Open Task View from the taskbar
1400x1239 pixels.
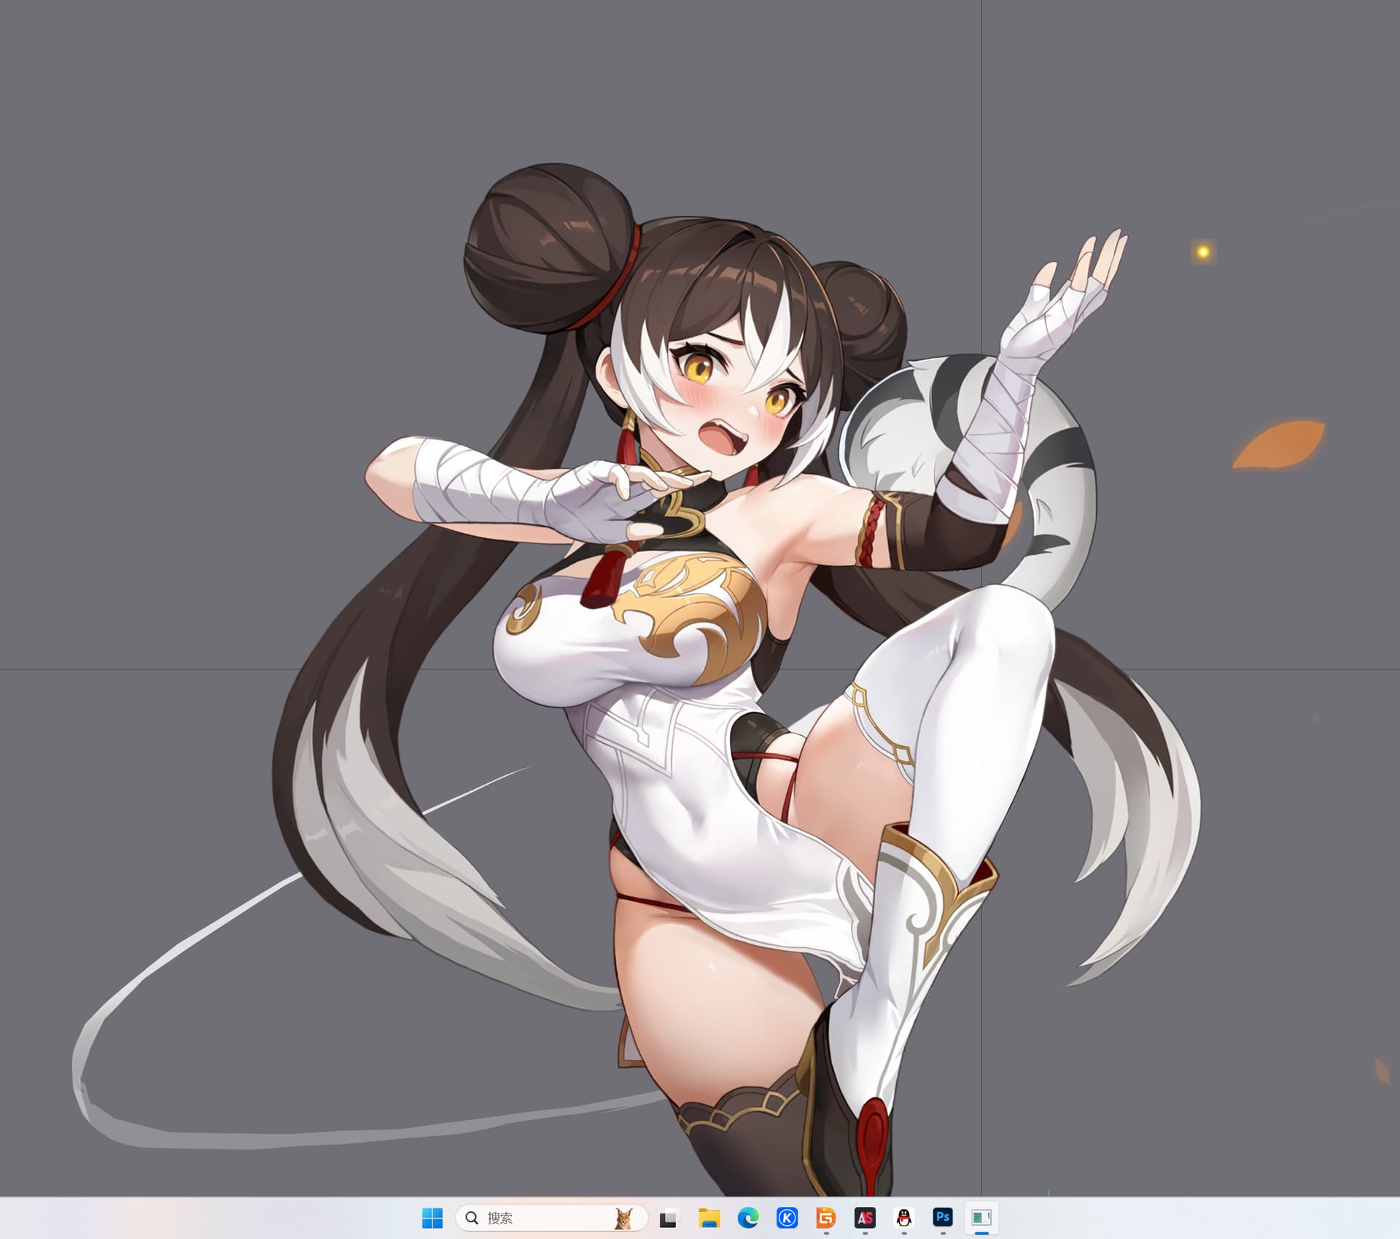669,1218
